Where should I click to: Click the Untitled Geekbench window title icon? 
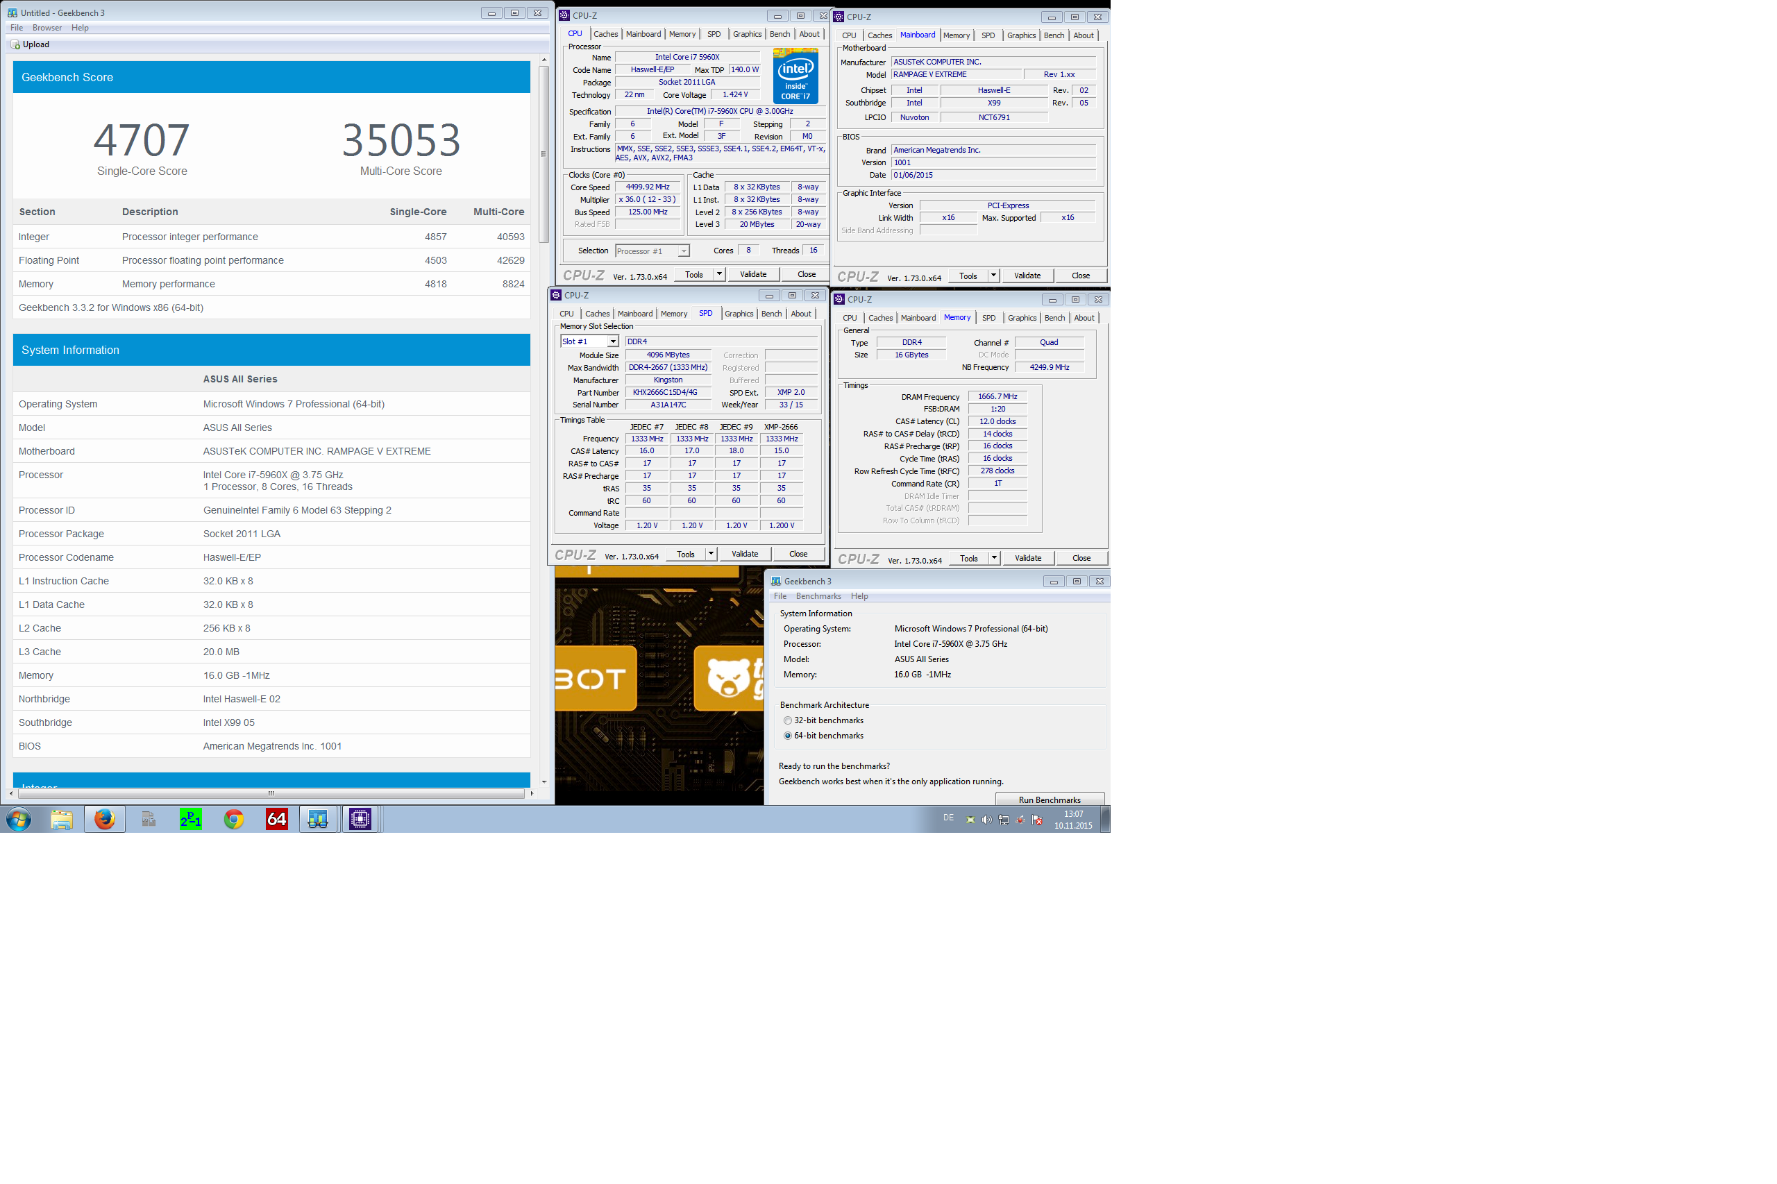[12, 12]
